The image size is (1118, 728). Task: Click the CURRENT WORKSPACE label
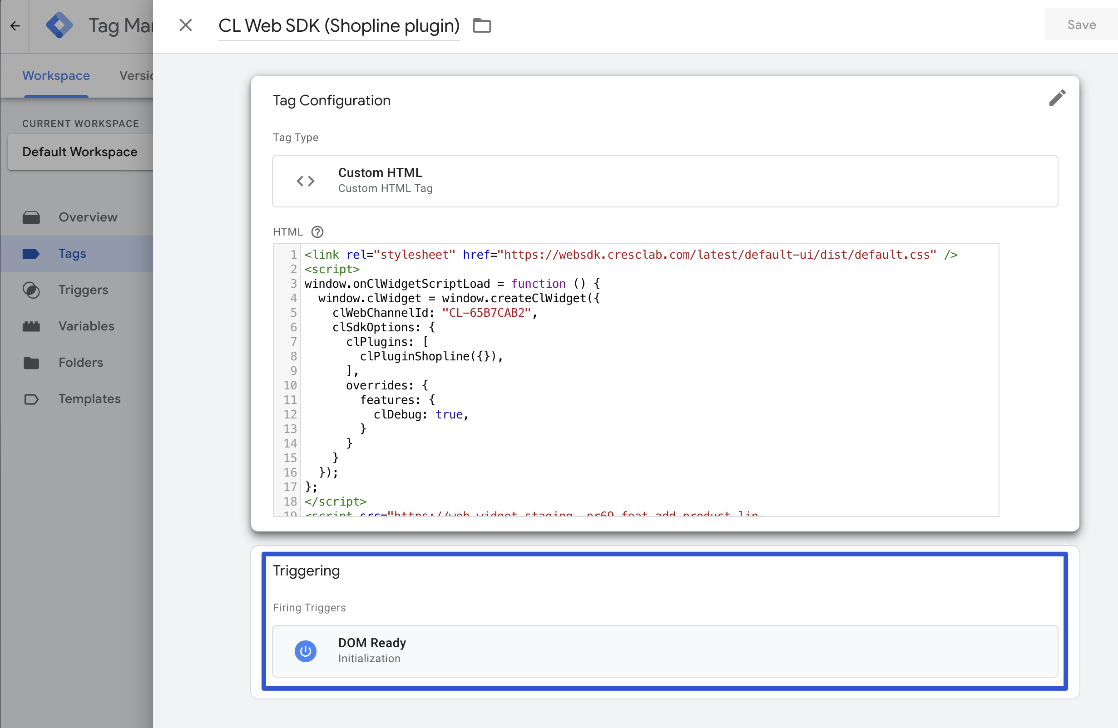(x=80, y=123)
